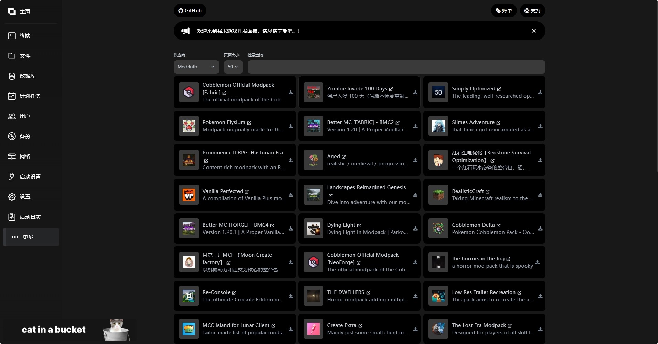Open external link icon next to Dying Light
Screen dimensions: 658x344
click(x=359, y=225)
